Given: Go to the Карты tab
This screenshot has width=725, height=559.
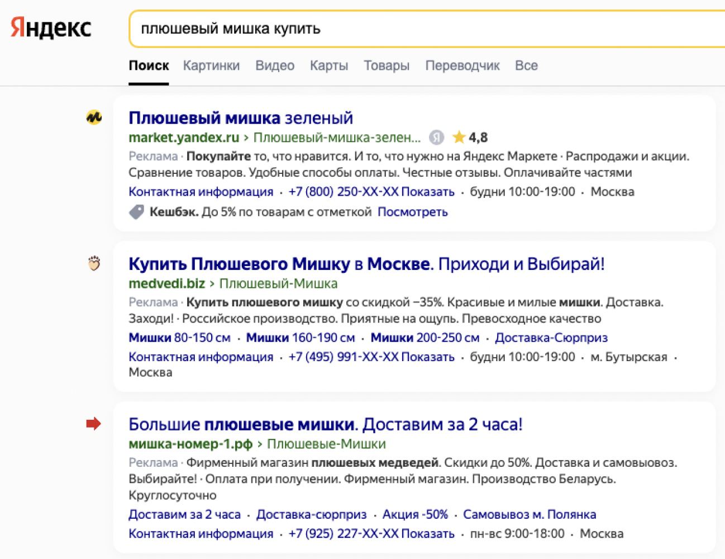Looking at the screenshot, I should 329,65.
